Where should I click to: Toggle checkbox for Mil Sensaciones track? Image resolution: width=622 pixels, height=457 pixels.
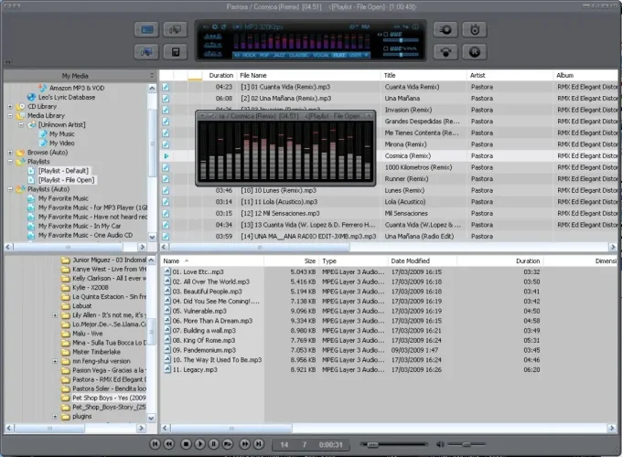click(166, 213)
